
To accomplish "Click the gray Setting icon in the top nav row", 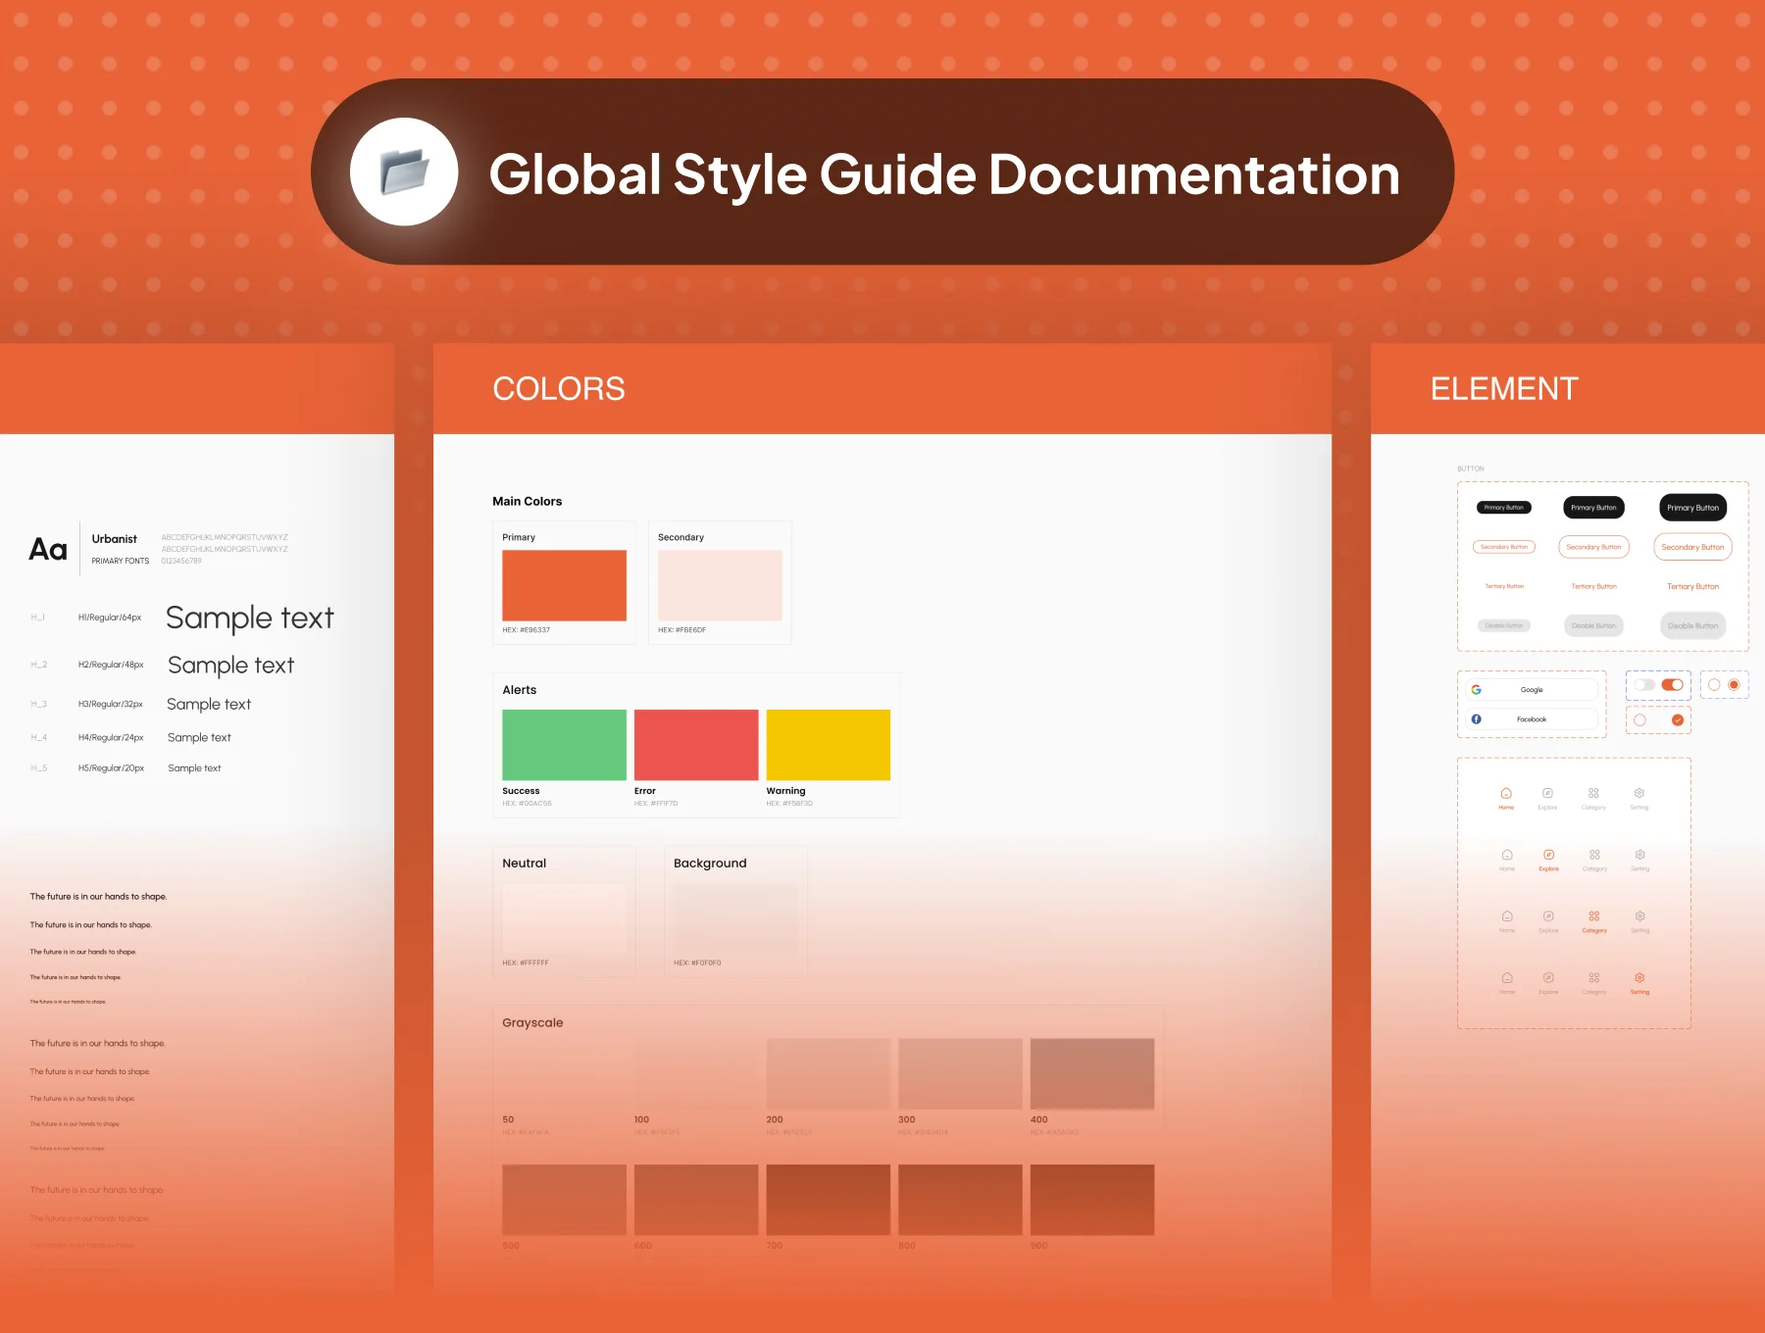I will pyautogui.click(x=1639, y=794).
